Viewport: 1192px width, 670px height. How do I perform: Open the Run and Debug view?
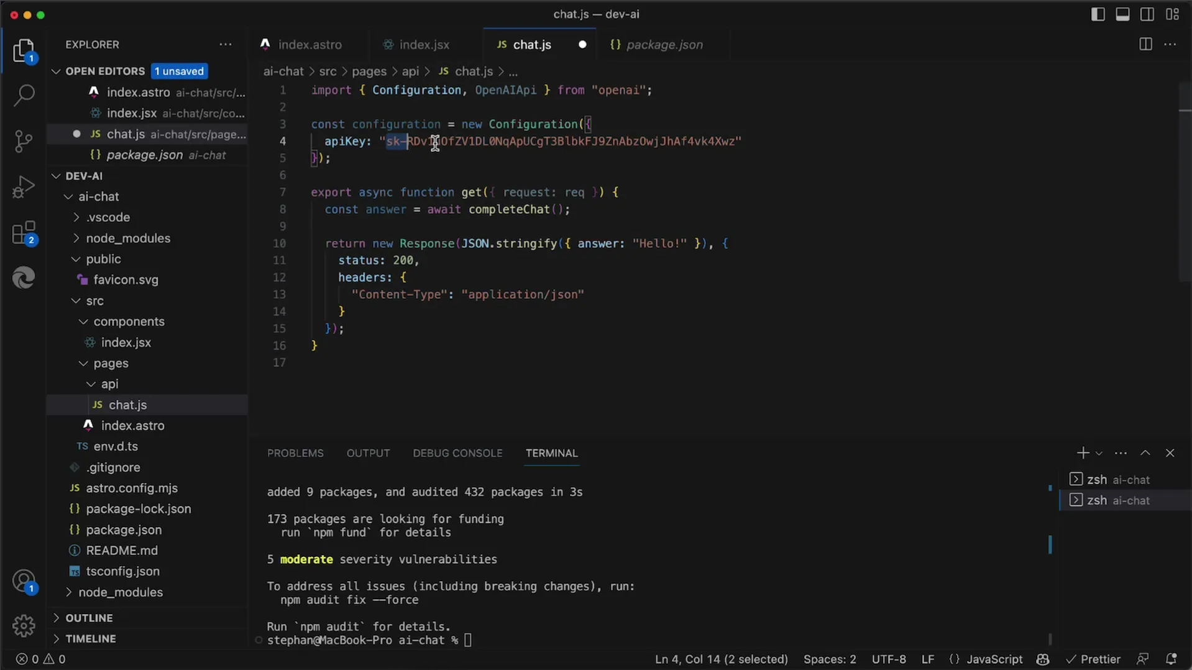click(24, 186)
